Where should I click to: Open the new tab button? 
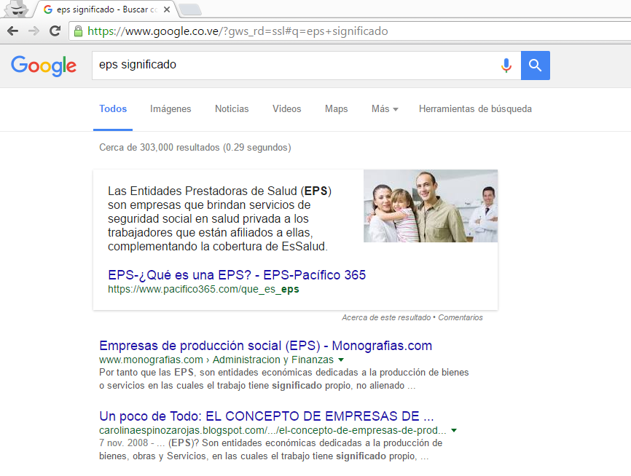[189, 9]
